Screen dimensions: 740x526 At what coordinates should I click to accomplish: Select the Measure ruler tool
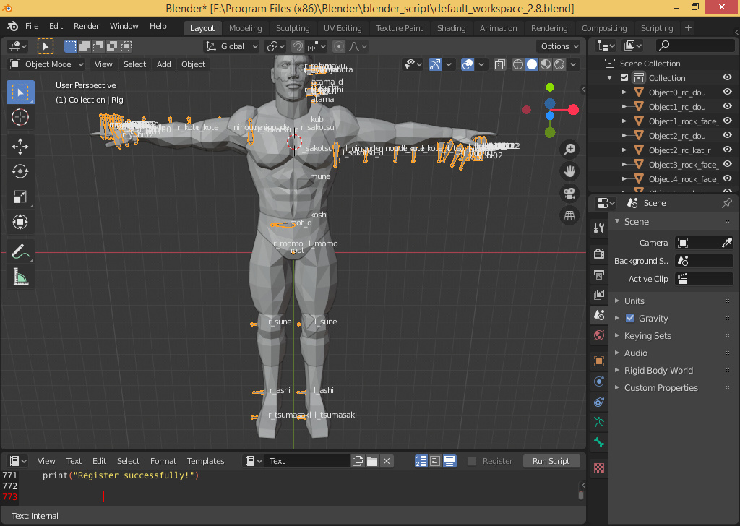[x=20, y=277]
